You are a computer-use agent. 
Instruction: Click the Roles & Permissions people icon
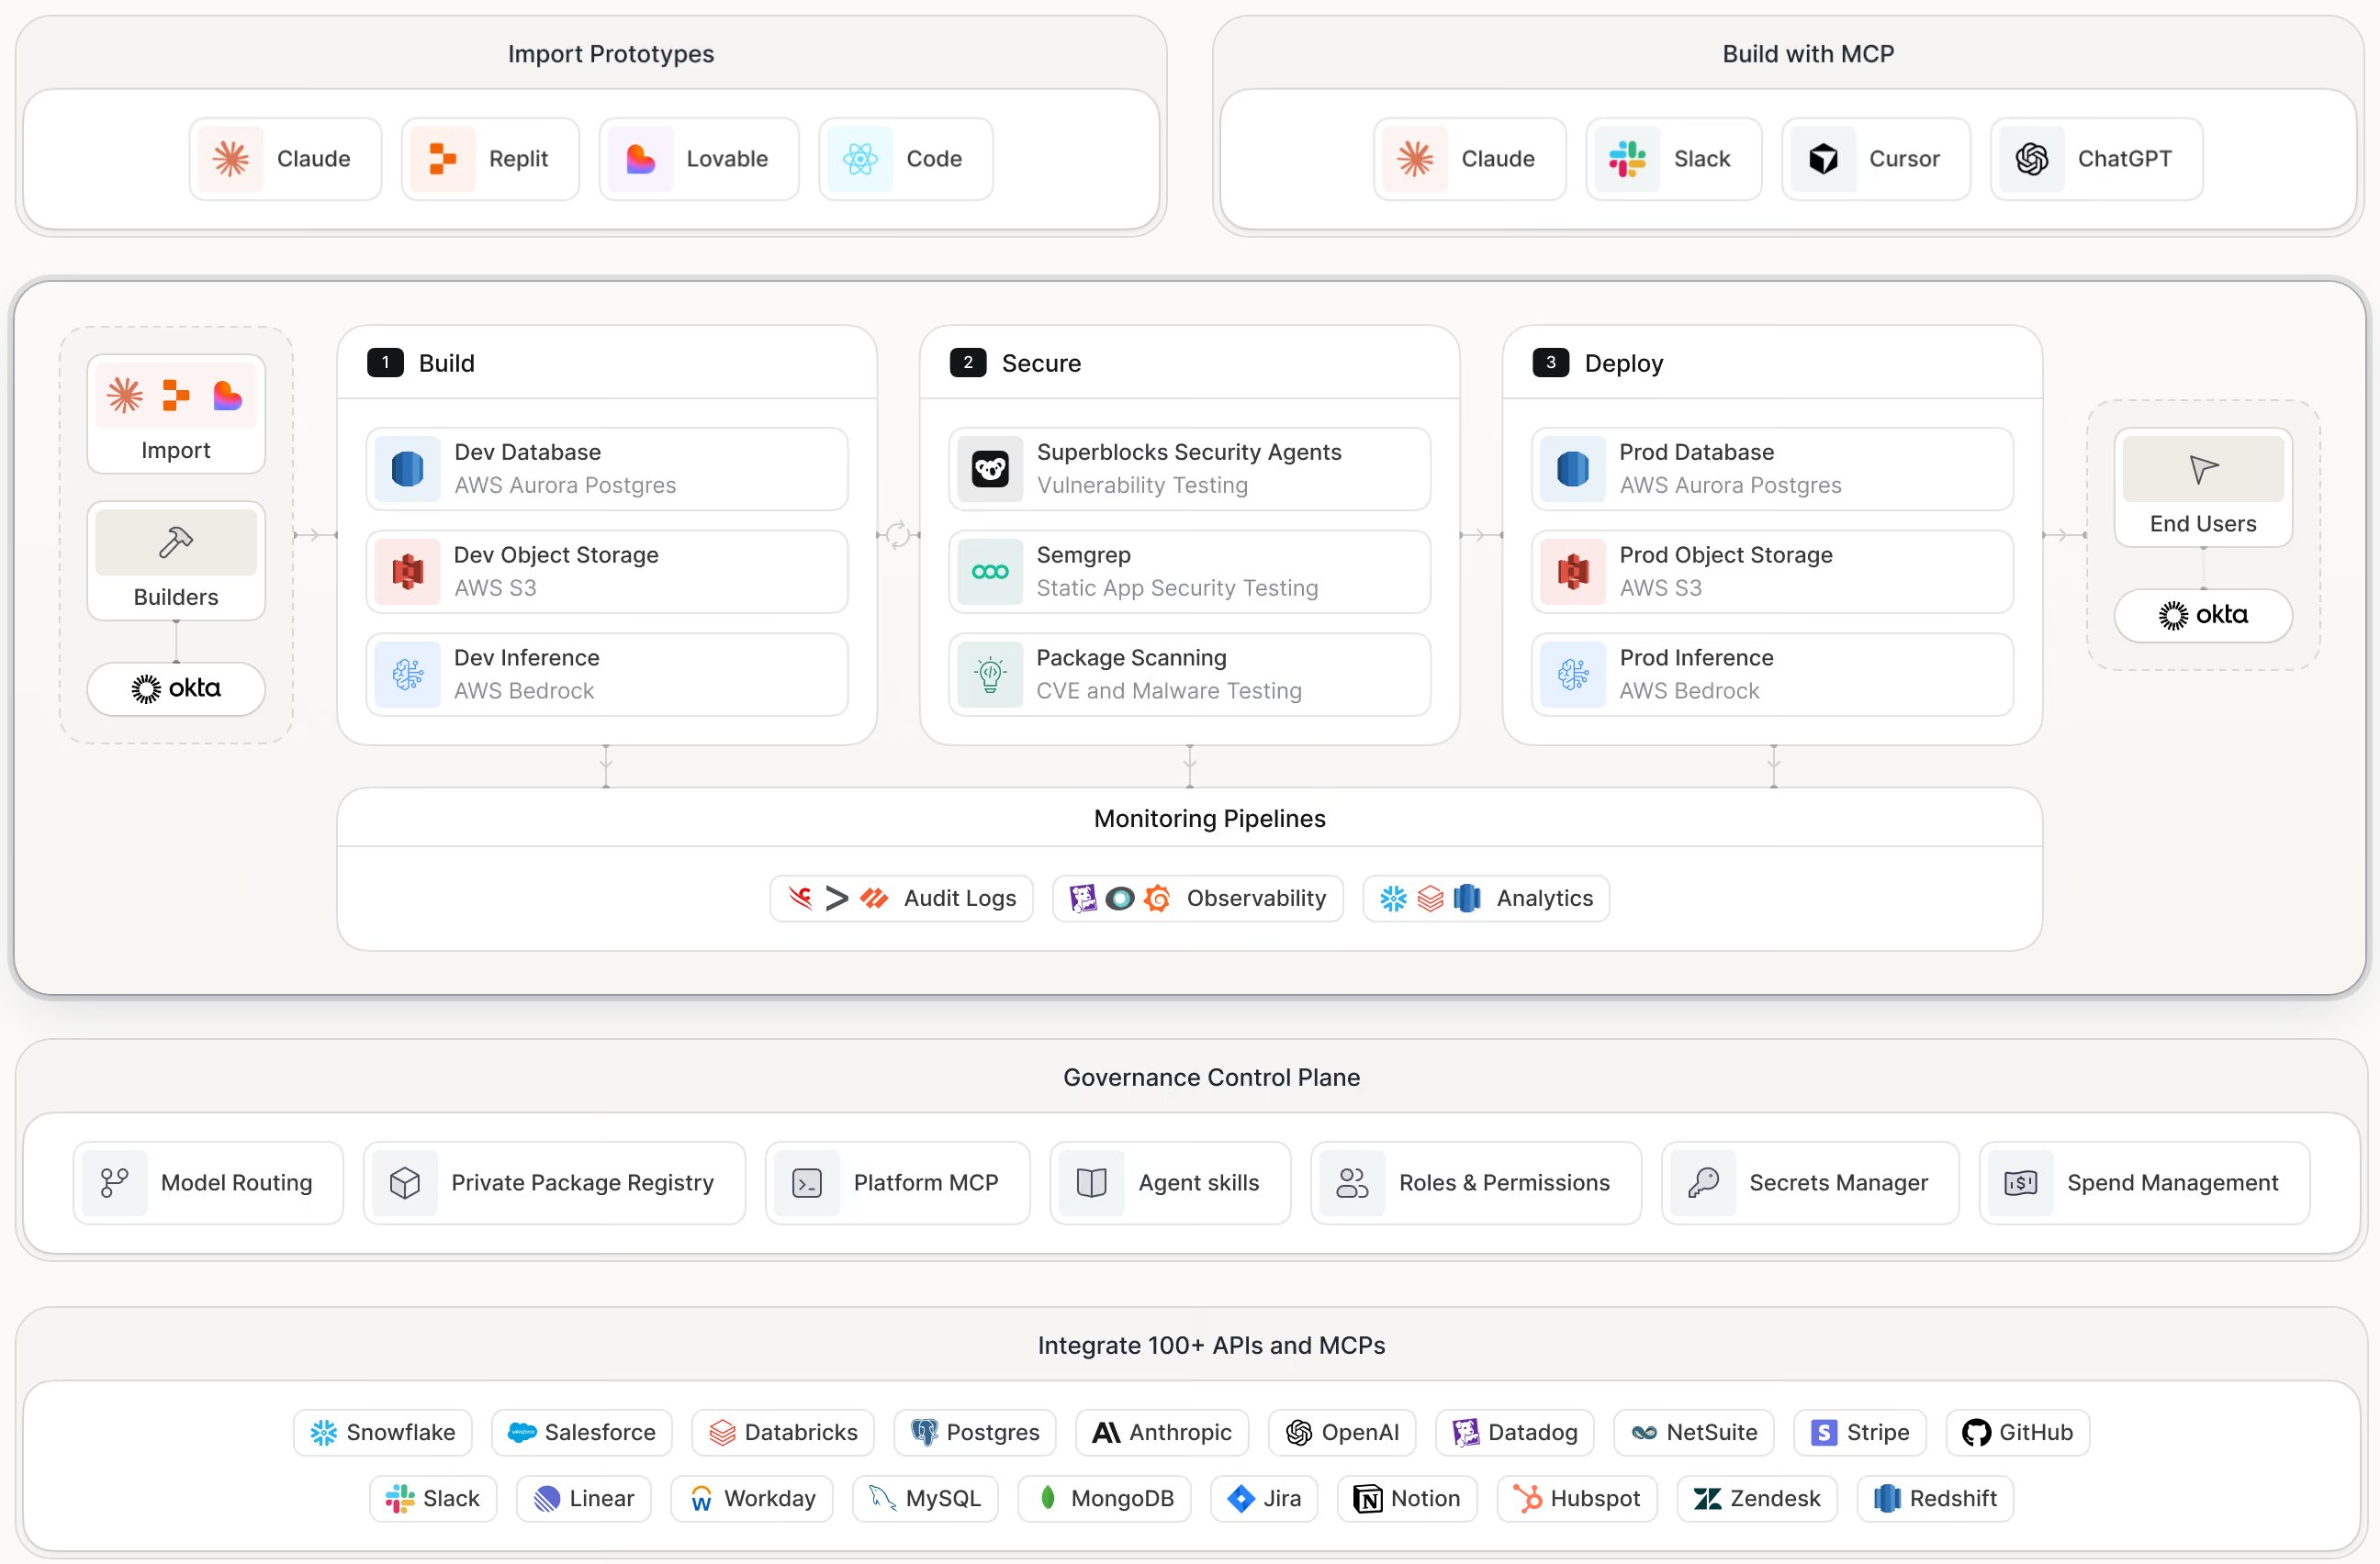1352,1183
